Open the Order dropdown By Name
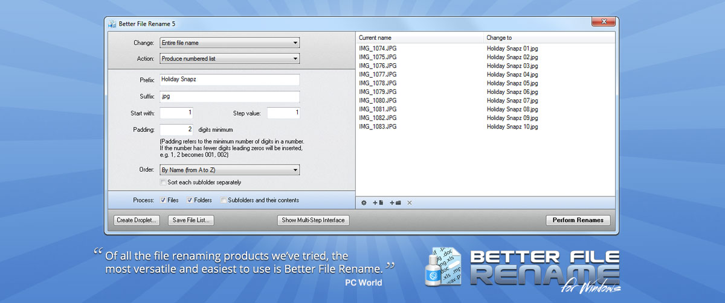Viewport: 725px width, 303px height. (x=230, y=170)
